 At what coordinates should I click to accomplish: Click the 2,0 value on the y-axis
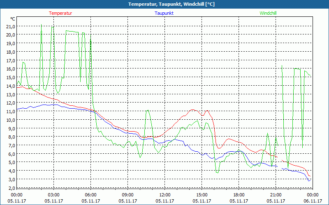(12, 188)
